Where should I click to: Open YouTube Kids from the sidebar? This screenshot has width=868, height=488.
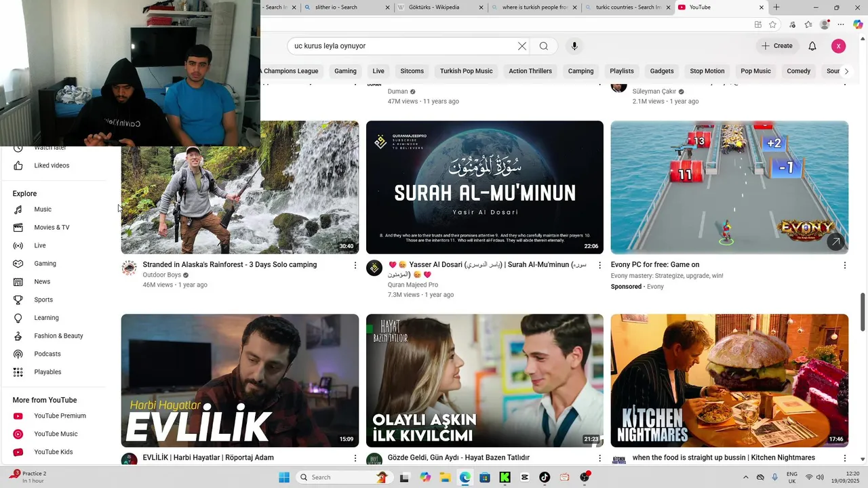click(54, 452)
